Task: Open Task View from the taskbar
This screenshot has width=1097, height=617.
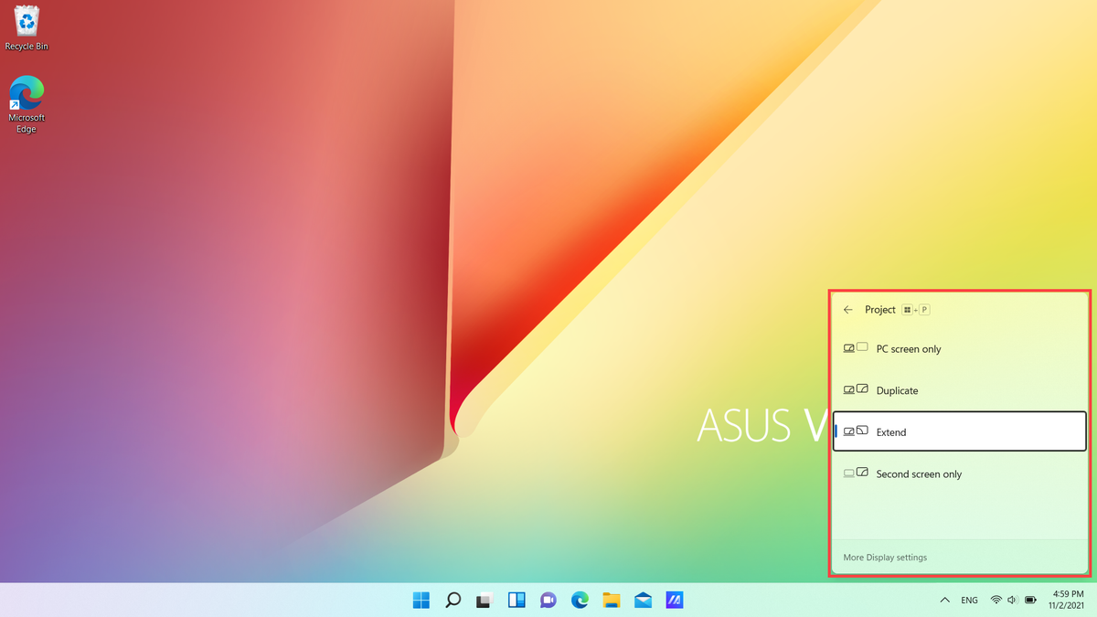Action: coord(485,601)
